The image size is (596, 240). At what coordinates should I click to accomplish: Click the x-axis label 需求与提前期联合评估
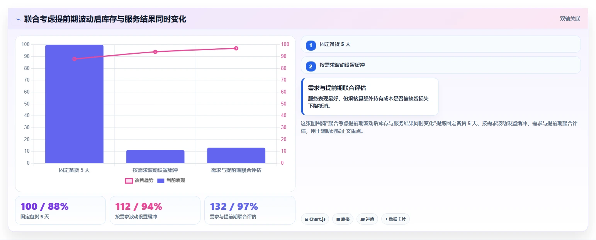click(236, 170)
